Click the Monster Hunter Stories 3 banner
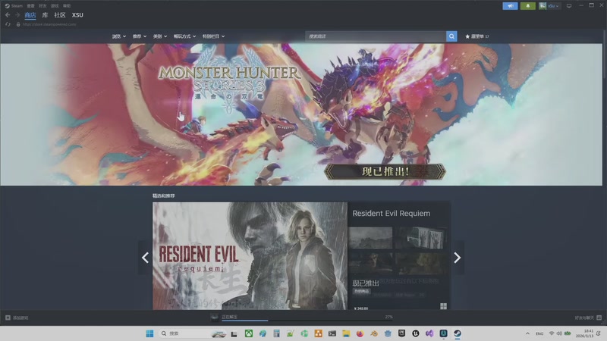Viewport: 607px width, 341px height. coord(301,114)
